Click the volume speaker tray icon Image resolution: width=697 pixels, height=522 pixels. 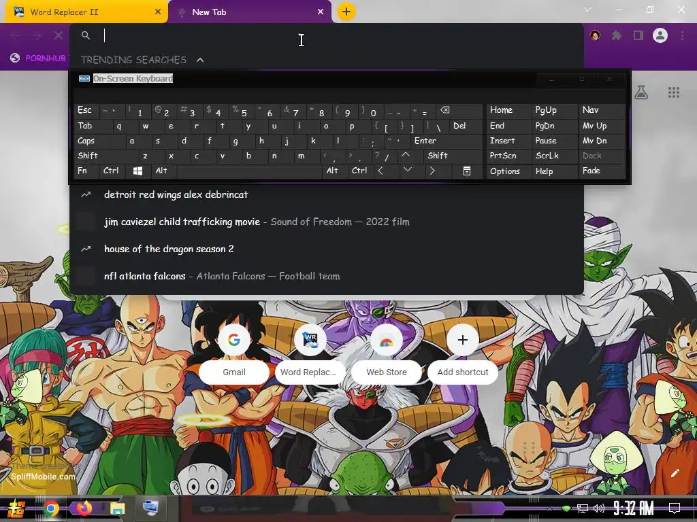[599, 508]
